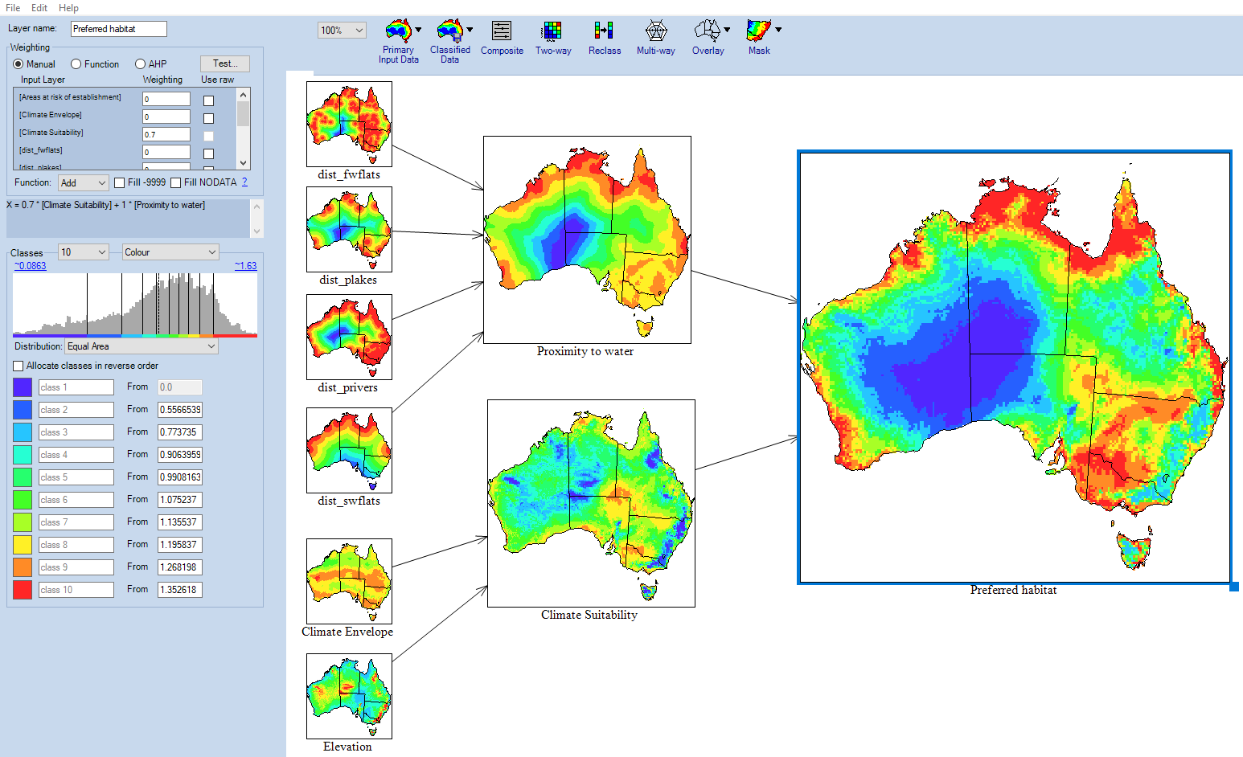Open the Edit menu
The height and width of the screenshot is (757, 1243).
click(39, 7)
